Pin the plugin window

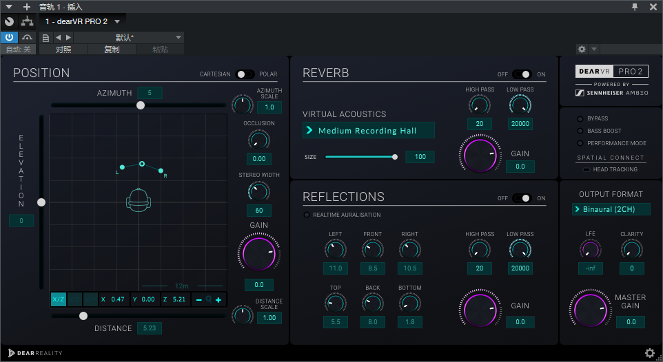[635, 7]
